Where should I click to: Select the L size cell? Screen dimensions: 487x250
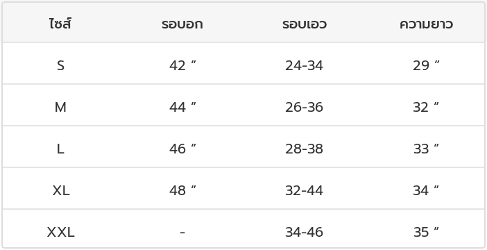coord(60,149)
